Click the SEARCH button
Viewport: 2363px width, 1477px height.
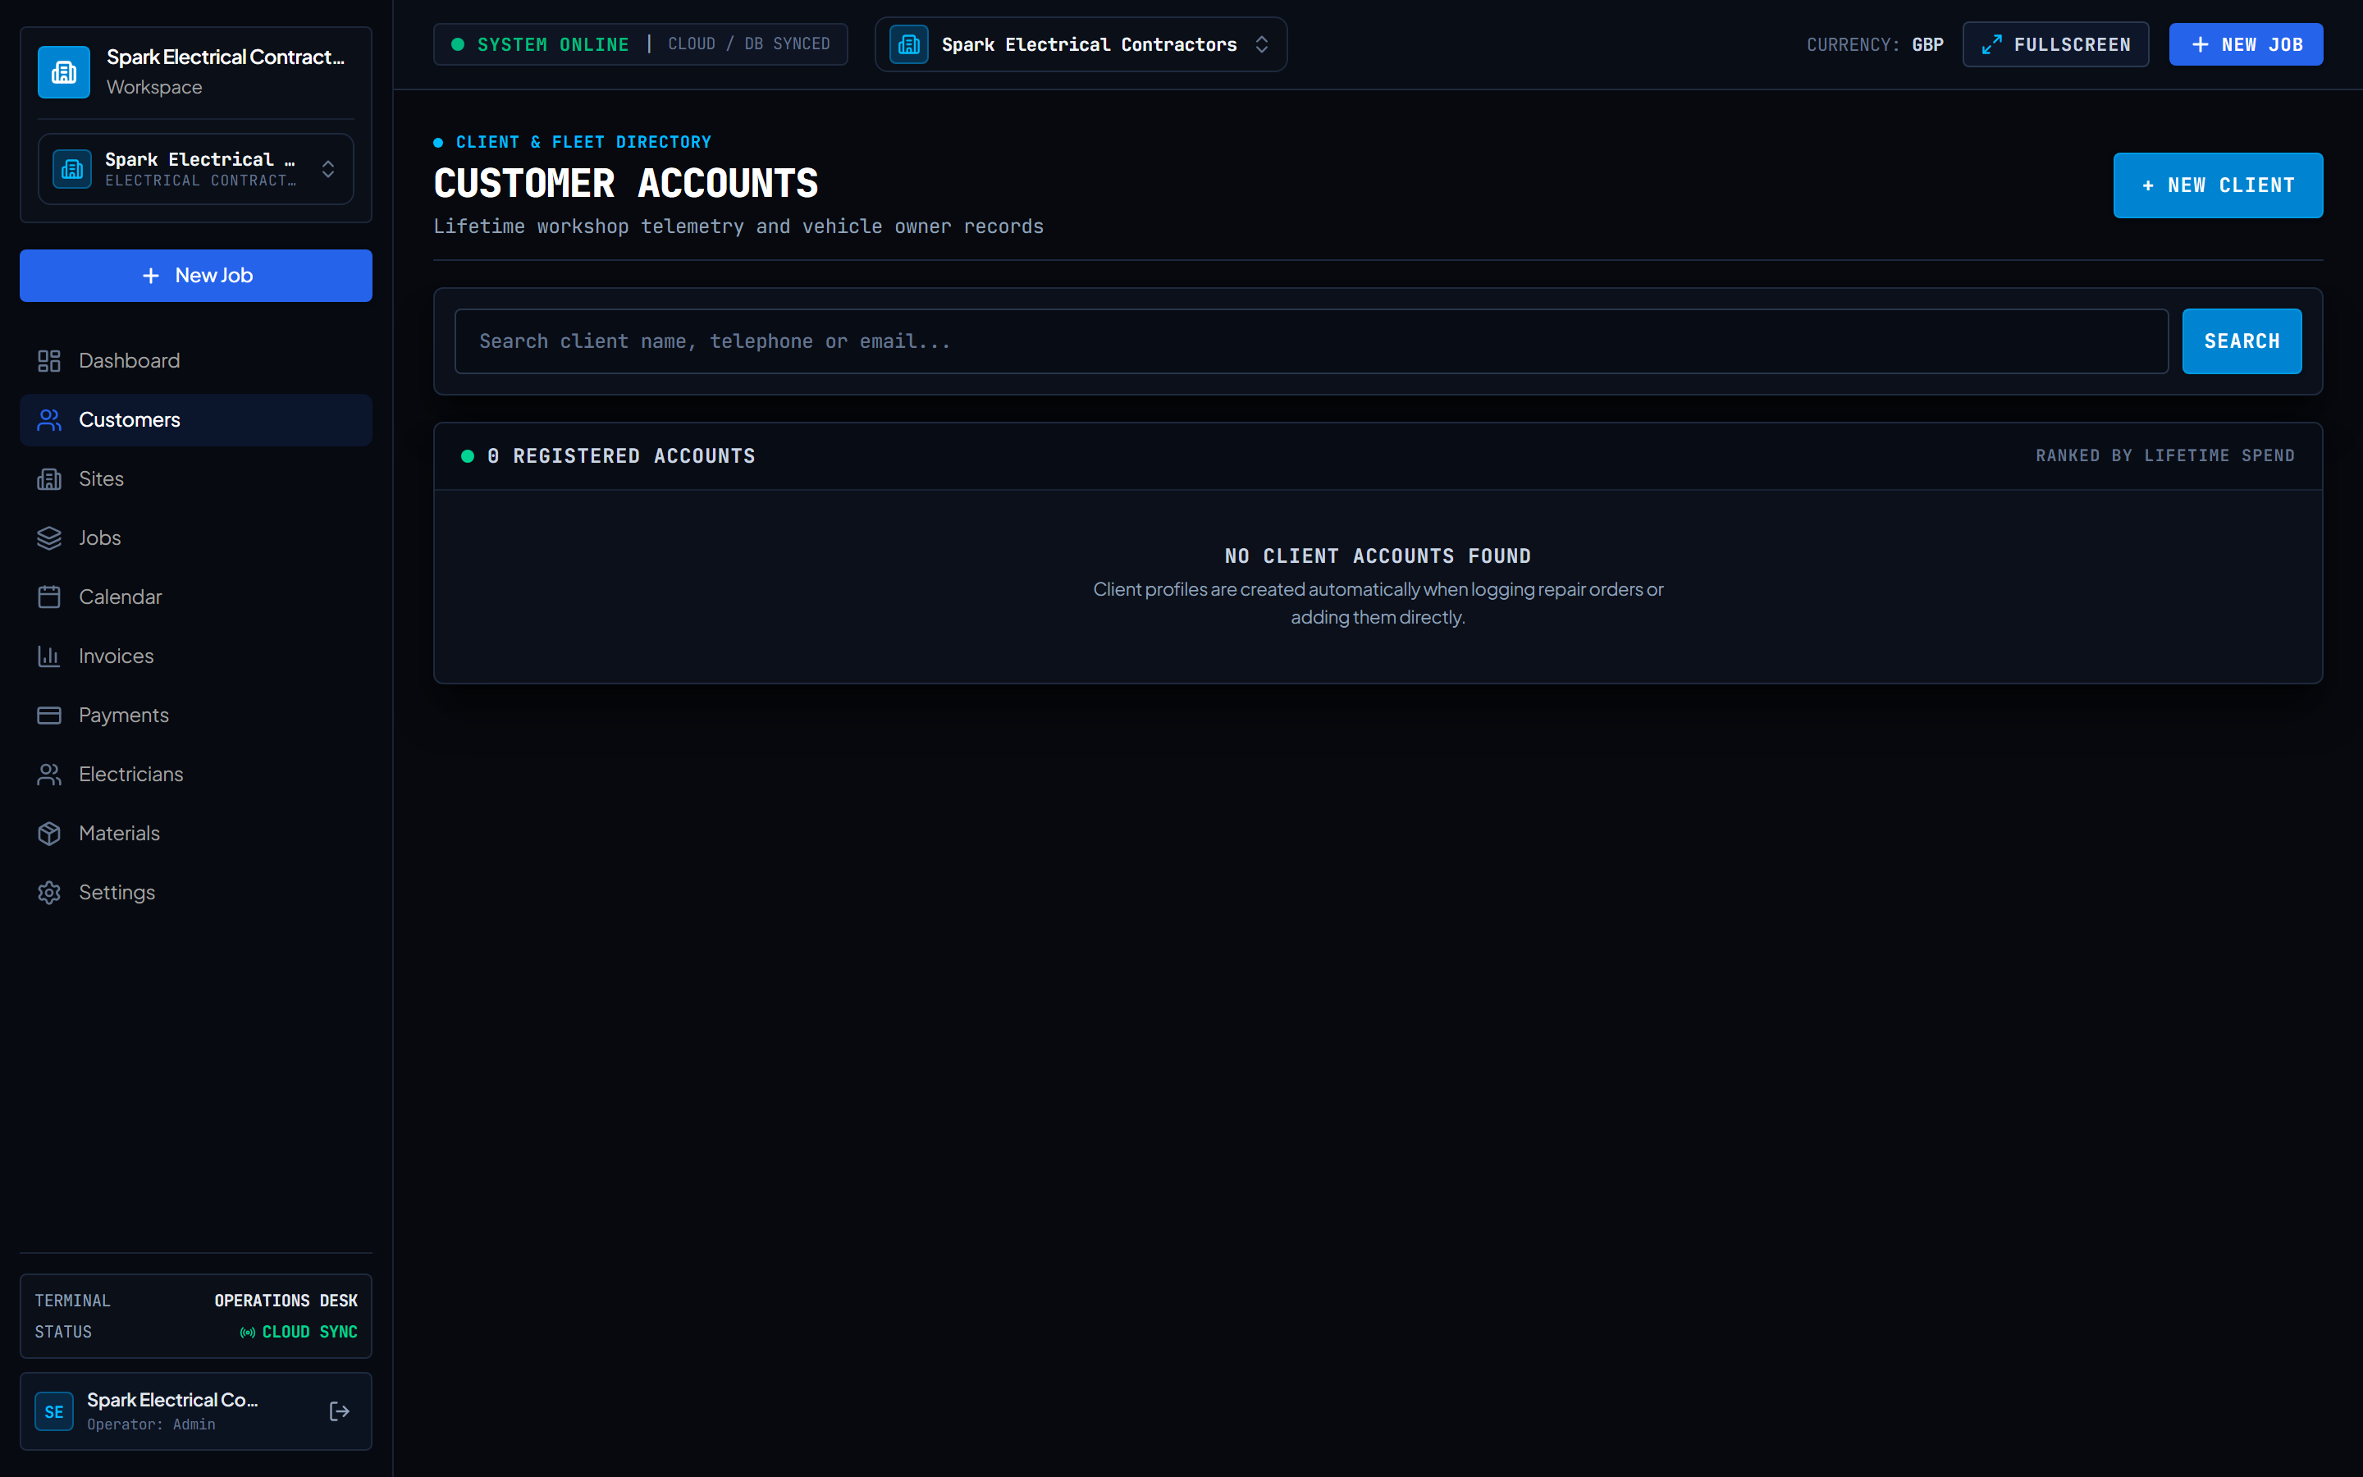tap(2242, 341)
